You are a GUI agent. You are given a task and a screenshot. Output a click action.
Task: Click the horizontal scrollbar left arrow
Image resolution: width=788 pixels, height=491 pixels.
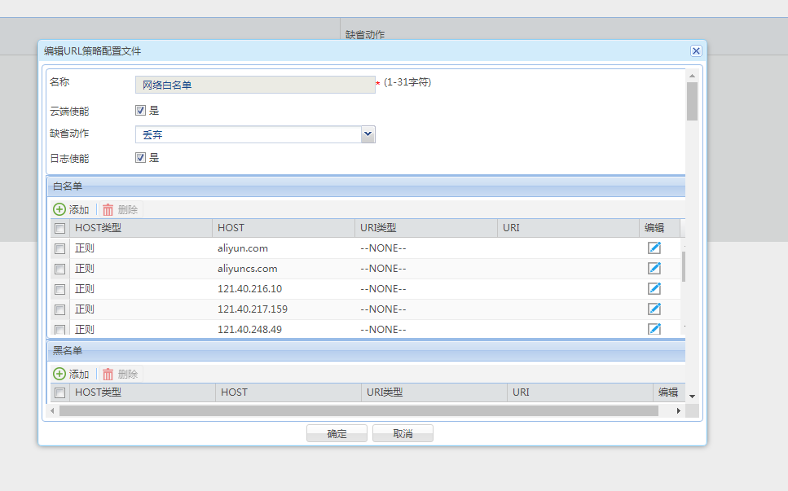(x=52, y=410)
